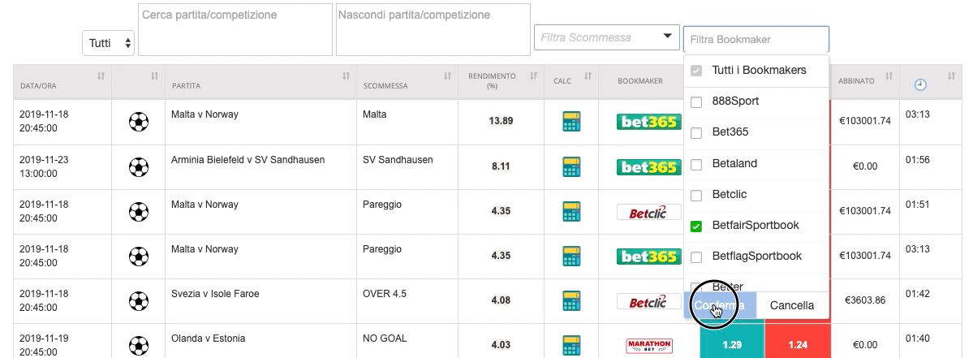Click the Cancella button

click(792, 305)
